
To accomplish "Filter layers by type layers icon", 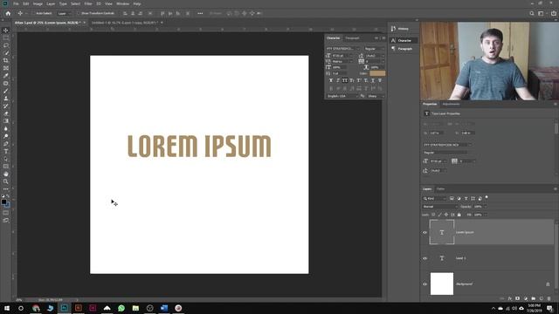I will (466, 198).
